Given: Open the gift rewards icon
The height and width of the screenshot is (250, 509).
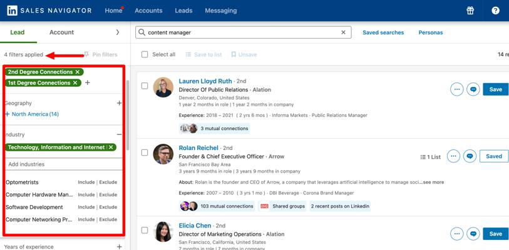Looking at the screenshot, I should (470, 11).
